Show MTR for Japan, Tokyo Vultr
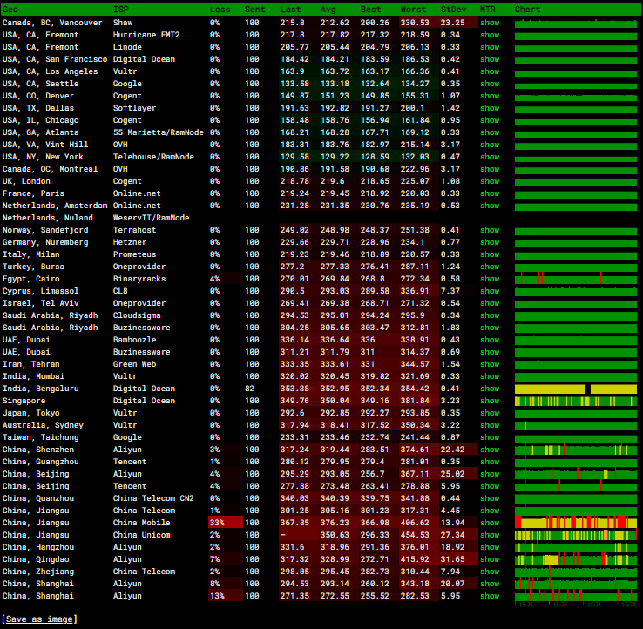 490,413
